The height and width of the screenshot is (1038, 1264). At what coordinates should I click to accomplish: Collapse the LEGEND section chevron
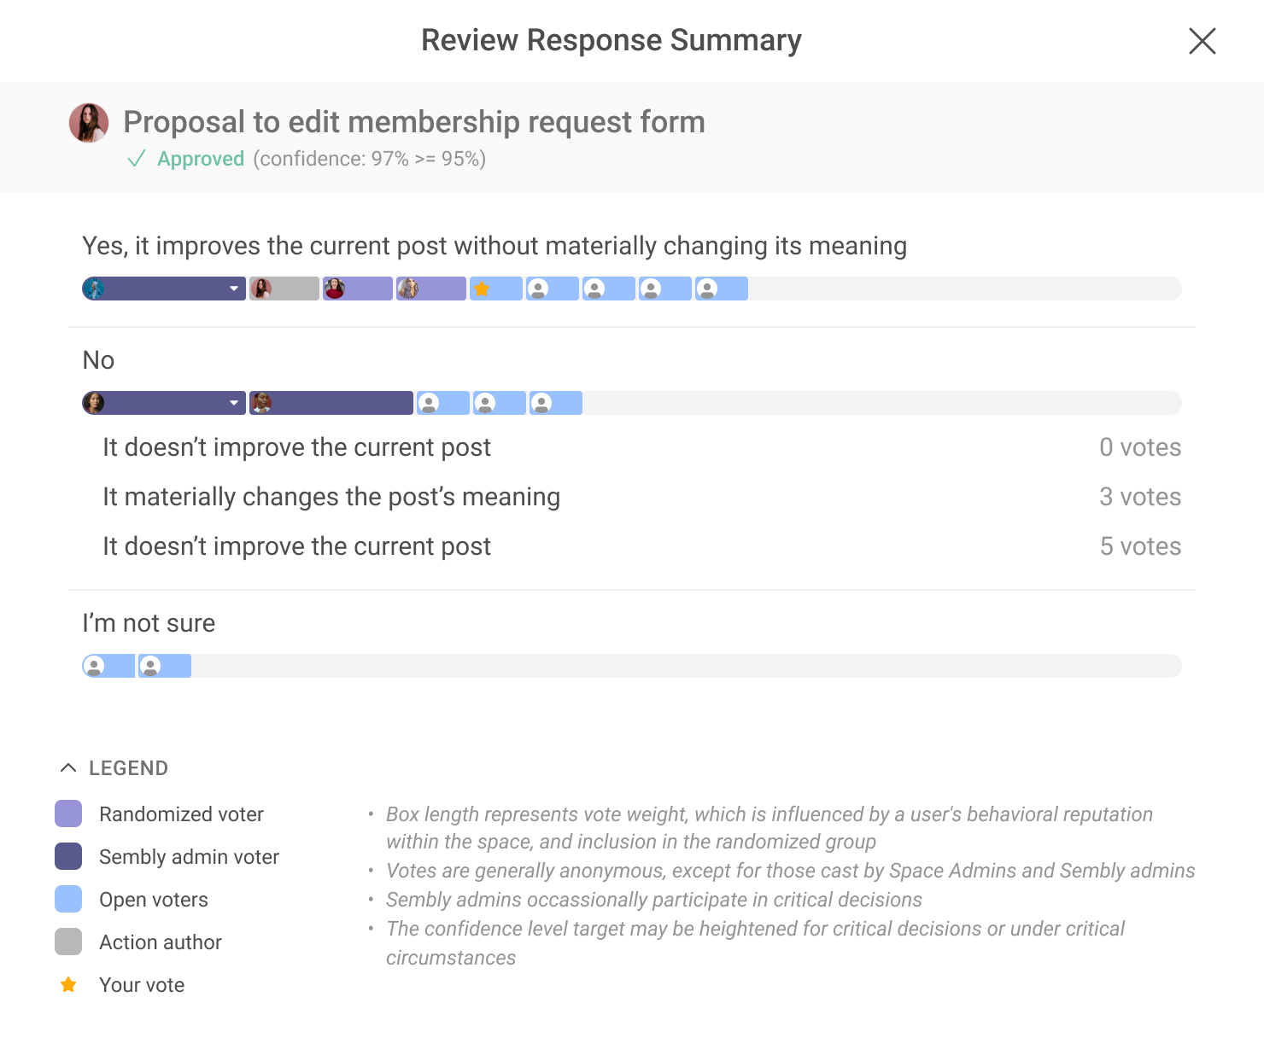click(x=68, y=768)
